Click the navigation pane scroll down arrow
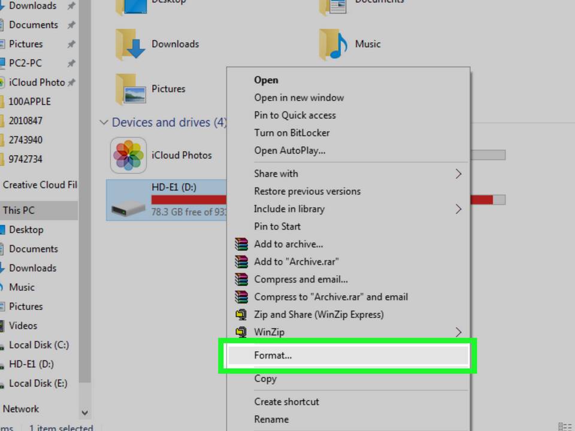The height and width of the screenshot is (431, 575). coord(84,412)
